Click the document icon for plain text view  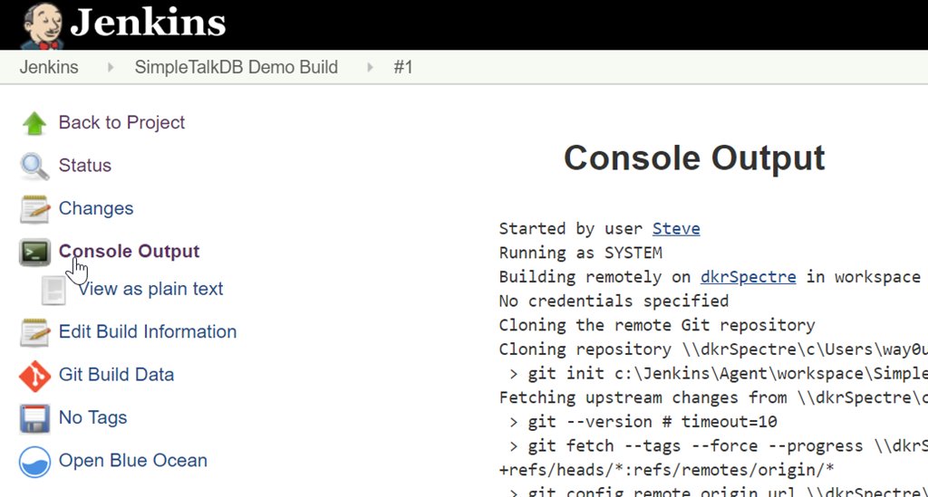(54, 290)
